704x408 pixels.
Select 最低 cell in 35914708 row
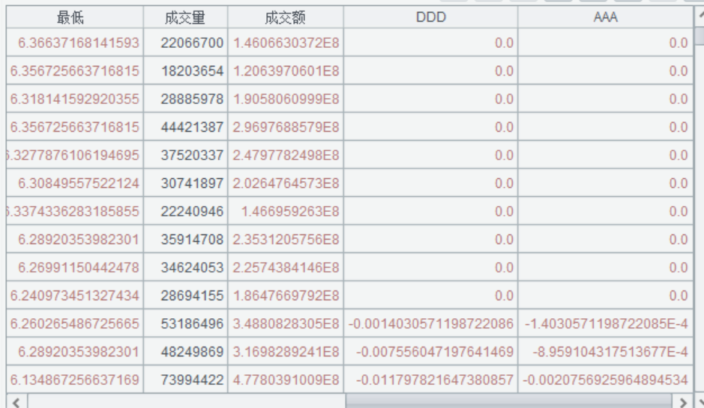(x=74, y=240)
